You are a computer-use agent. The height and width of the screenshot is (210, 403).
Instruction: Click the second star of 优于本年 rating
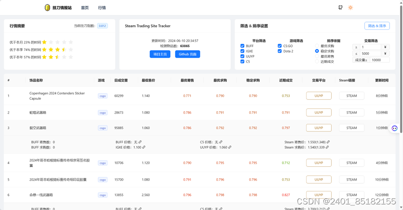pos(51,57)
